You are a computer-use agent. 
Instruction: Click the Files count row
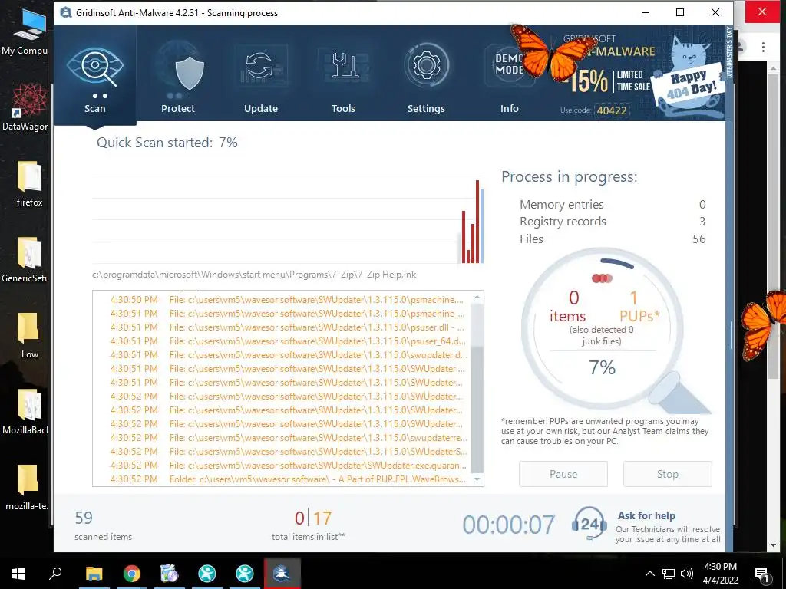coord(613,239)
